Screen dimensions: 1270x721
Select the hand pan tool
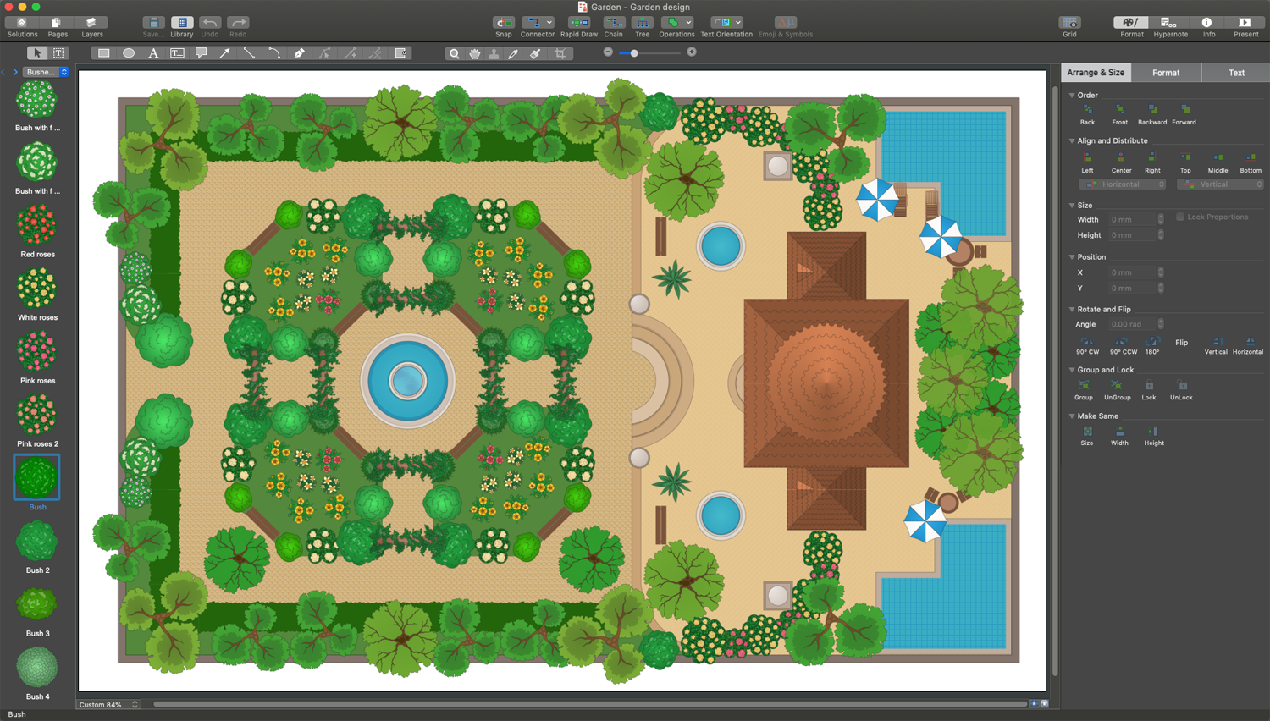point(475,53)
